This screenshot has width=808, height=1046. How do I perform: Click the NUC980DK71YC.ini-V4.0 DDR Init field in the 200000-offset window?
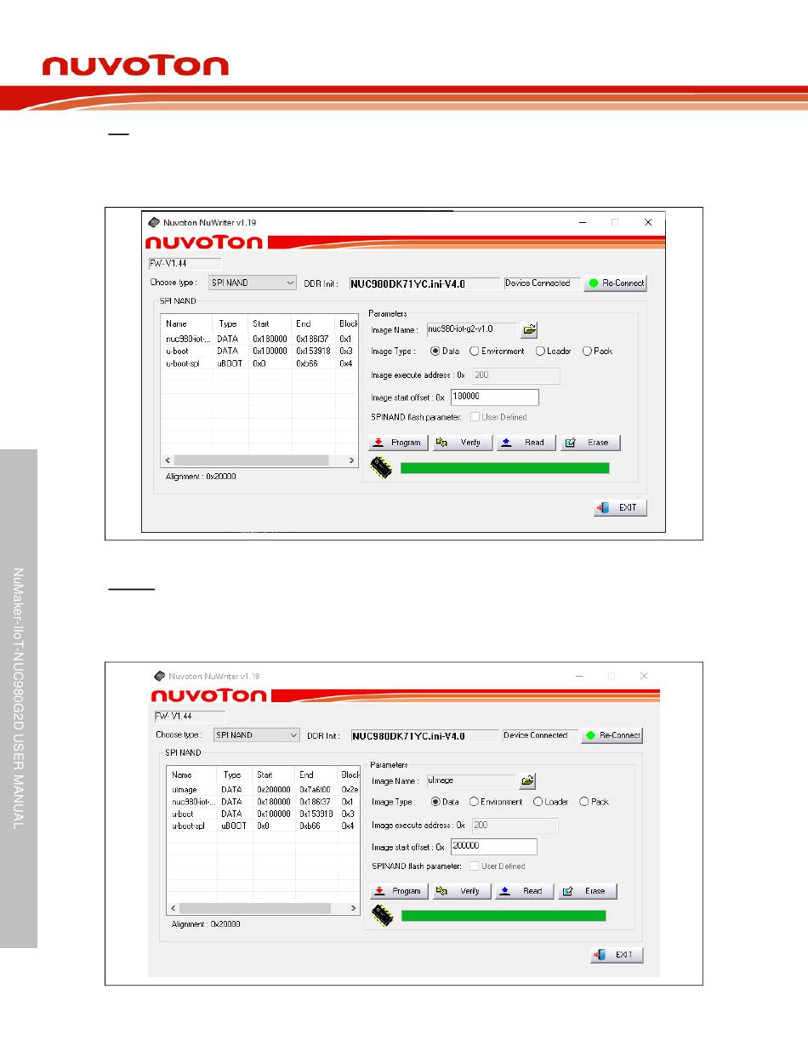(424, 735)
